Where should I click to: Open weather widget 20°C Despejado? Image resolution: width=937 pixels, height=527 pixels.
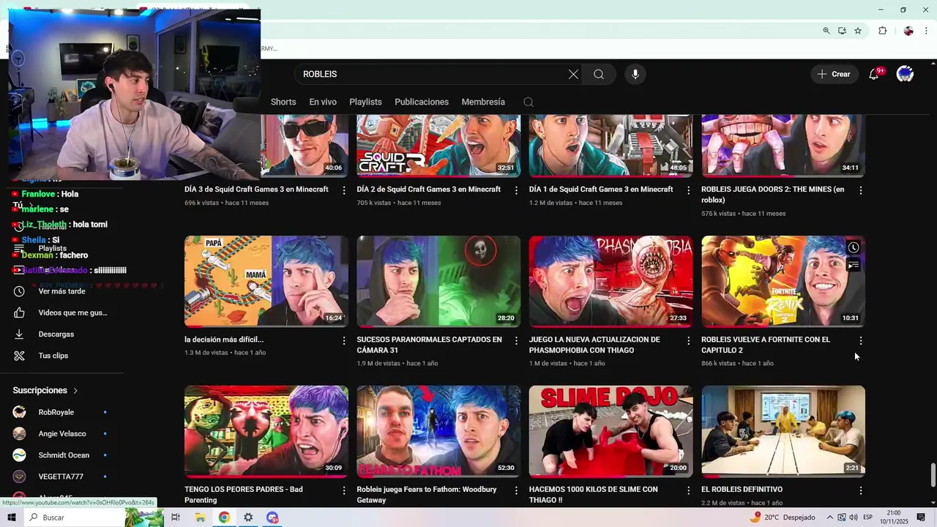tap(783, 517)
